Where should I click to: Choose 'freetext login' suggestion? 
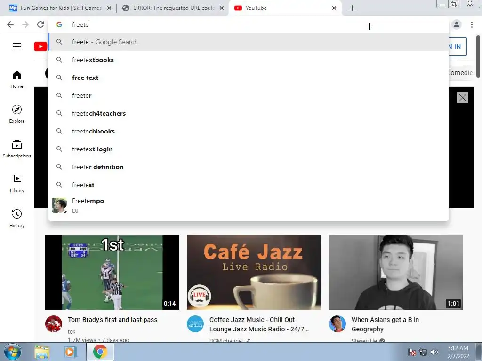point(249,149)
